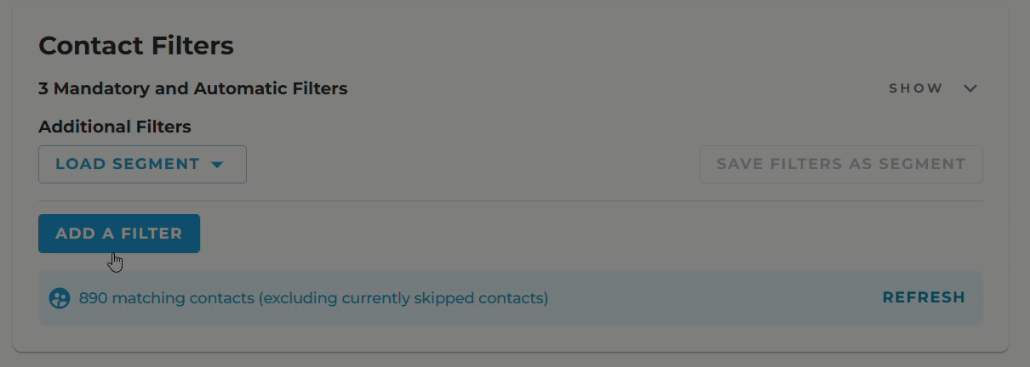Click SHOW to reveal mandatory filters
Screen dimensions: 1030x367
click(x=916, y=88)
